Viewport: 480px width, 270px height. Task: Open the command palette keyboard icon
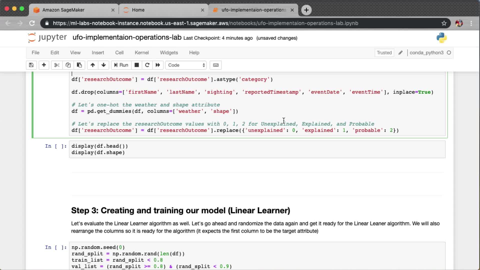click(x=216, y=65)
